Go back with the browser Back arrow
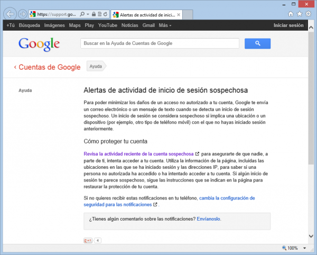317x255 pixels. coord(10,14)
